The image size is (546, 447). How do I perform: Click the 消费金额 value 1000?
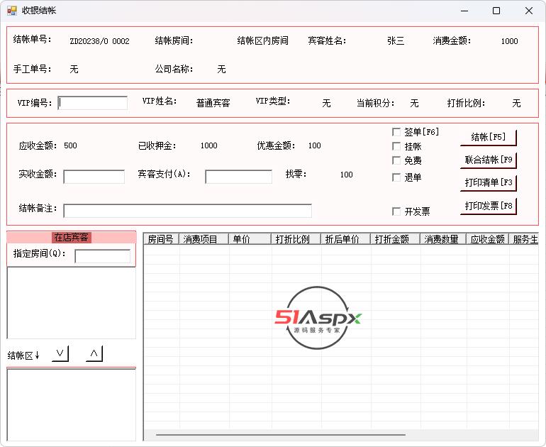coord(509,41)
